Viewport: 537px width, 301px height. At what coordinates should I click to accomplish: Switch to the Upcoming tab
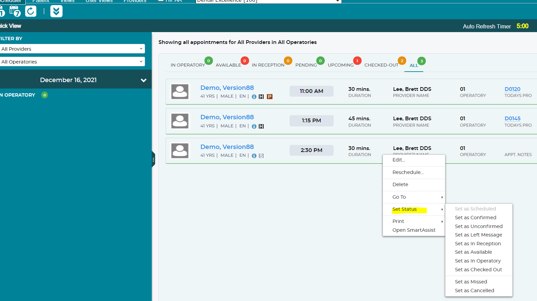tap(341, 65)
